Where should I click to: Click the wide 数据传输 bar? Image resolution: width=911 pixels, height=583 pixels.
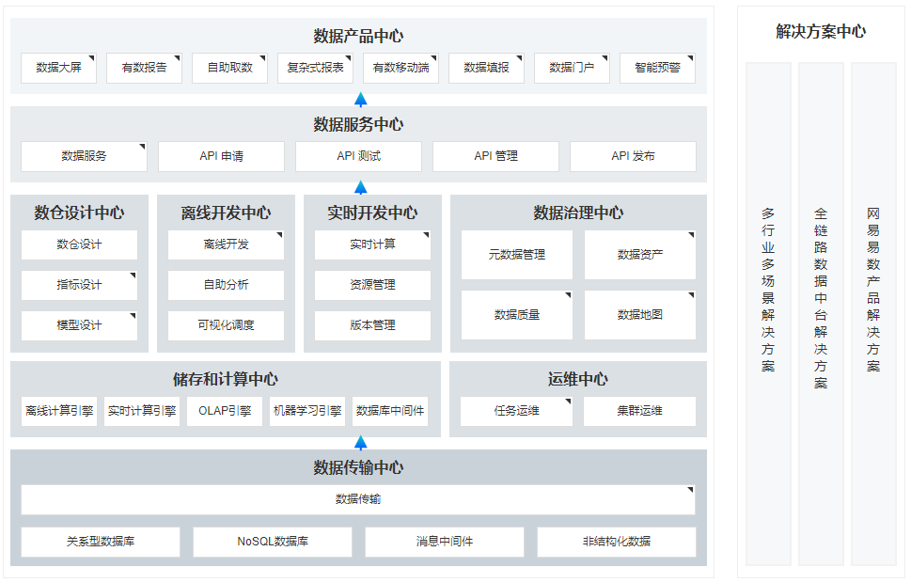358,500
